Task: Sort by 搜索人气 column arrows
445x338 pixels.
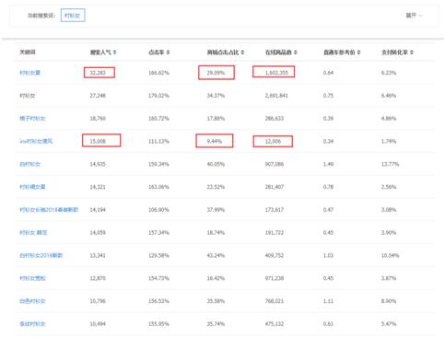Action: (114, 52)
